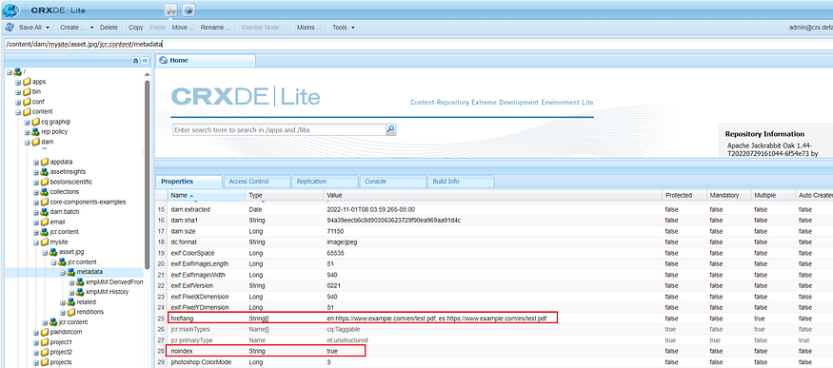Expand the xmpMM:History node
Image resolution: width=833 pixels, height=368 pixels.
(x=71, y=292)
